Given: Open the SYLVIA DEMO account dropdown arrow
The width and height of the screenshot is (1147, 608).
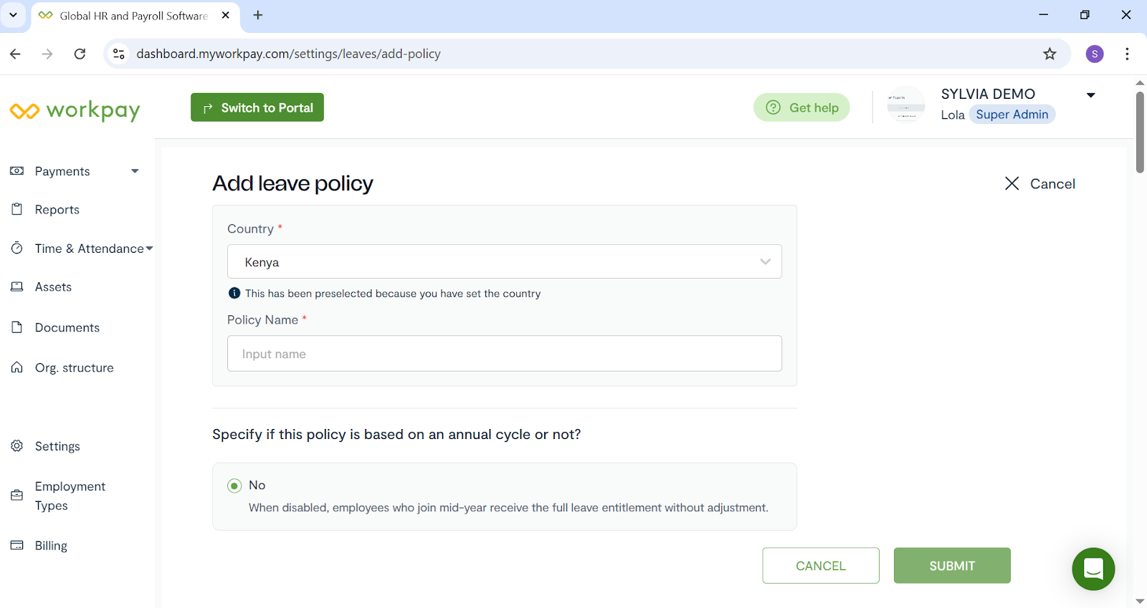Looking at the screenshot, I should click(1090, 95).
